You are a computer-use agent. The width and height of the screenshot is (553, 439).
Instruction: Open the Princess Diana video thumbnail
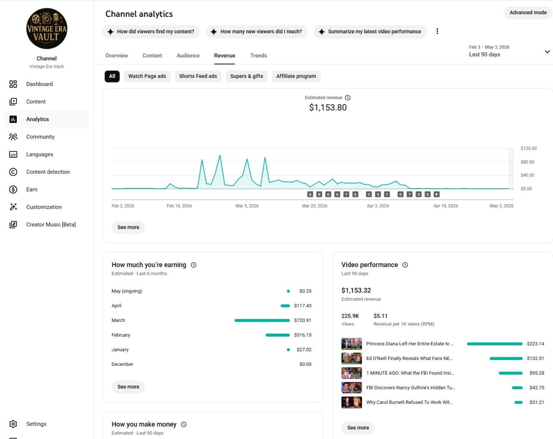click(352, 344)
